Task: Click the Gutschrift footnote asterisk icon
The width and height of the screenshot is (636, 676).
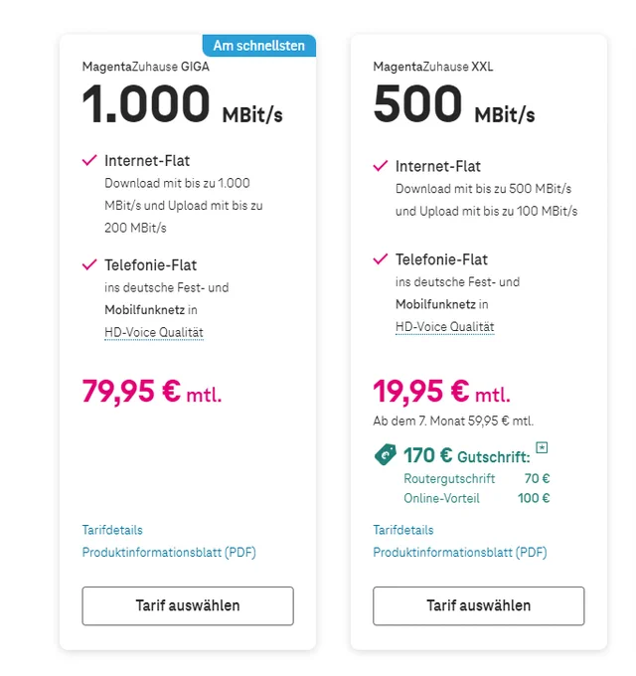Action: coord(542,447)
